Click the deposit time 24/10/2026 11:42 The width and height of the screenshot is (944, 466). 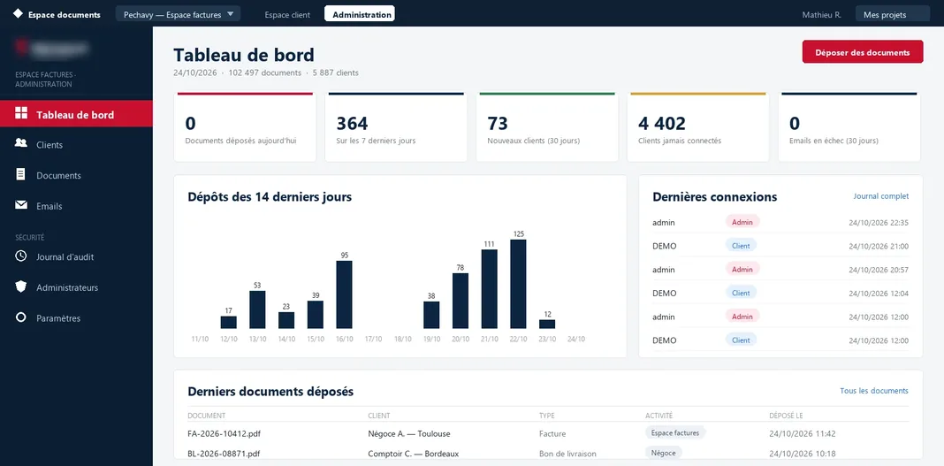802,433
